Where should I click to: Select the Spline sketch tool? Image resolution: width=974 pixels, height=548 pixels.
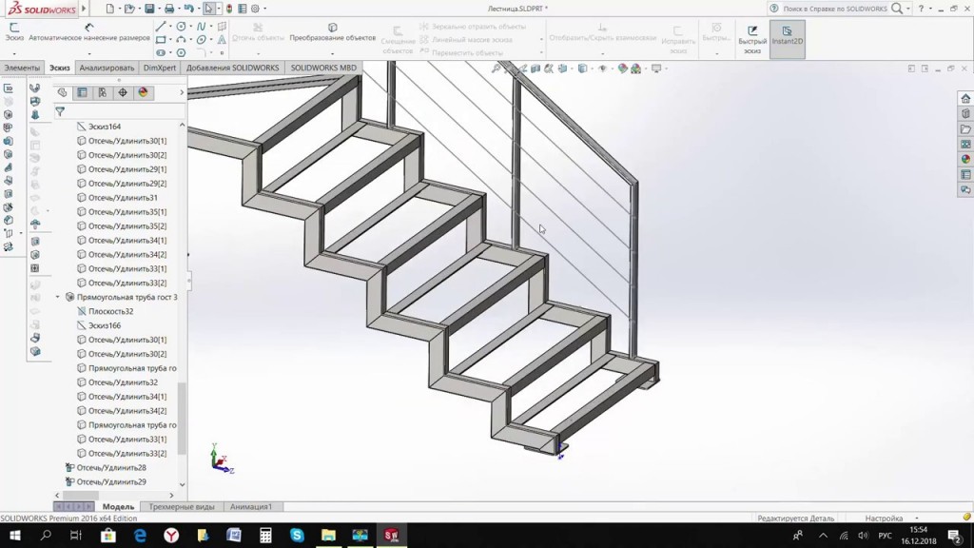click(x=202, y=26)
